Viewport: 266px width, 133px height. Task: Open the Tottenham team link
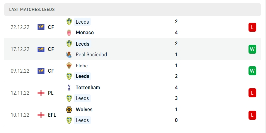(88, 88)
